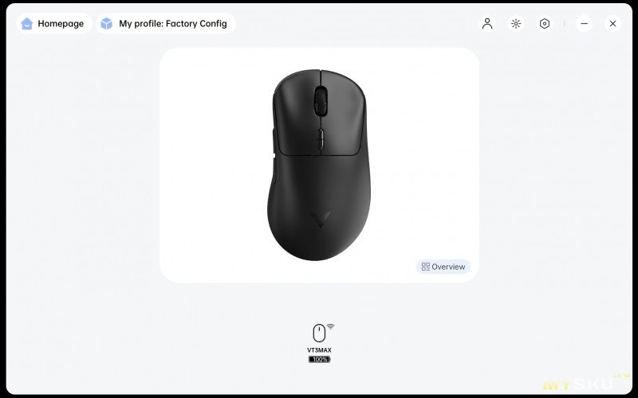Click the blue house Homepage icon

coord(27,24)
